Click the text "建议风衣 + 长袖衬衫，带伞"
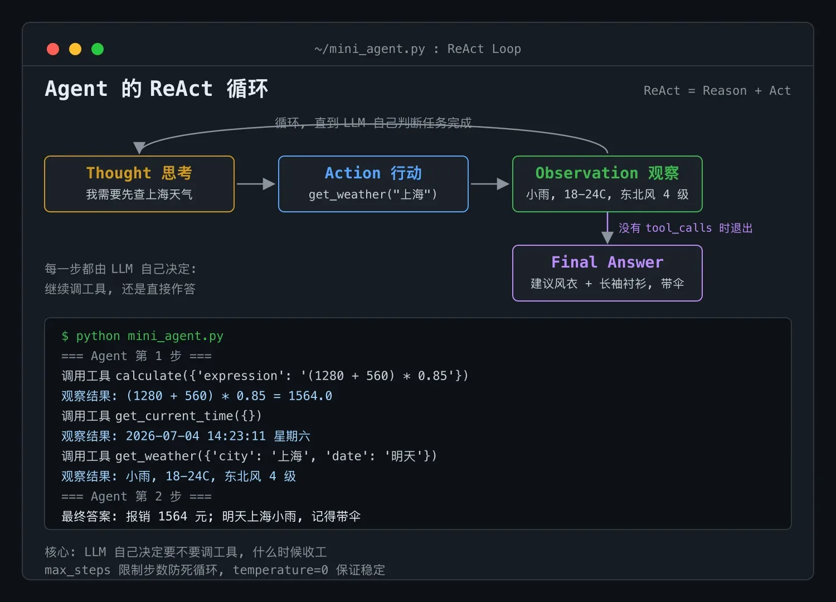Screen dimensions: 836x602 (x=607, y=284)
